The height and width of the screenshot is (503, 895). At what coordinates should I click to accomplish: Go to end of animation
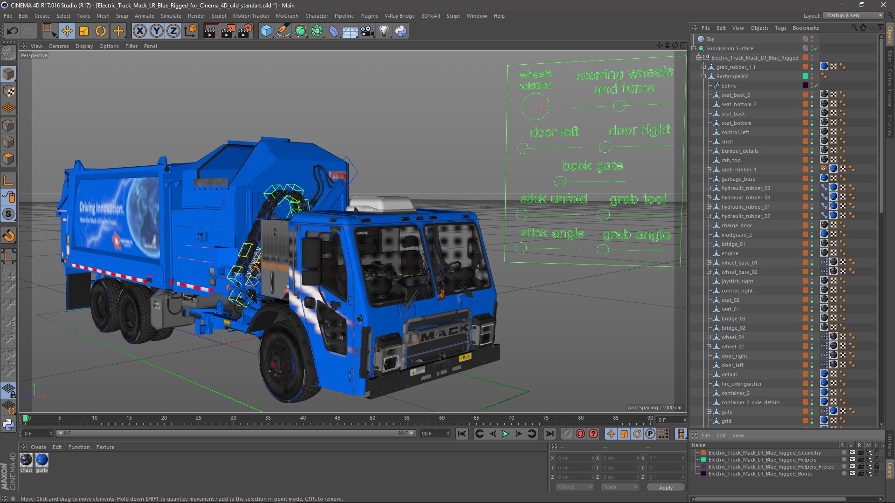550,434
